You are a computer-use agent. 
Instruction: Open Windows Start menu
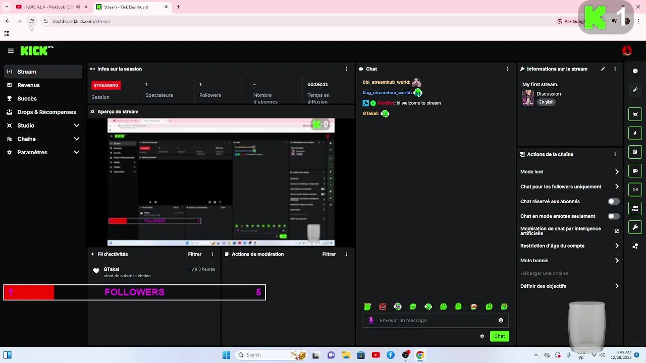coord(226,355)
